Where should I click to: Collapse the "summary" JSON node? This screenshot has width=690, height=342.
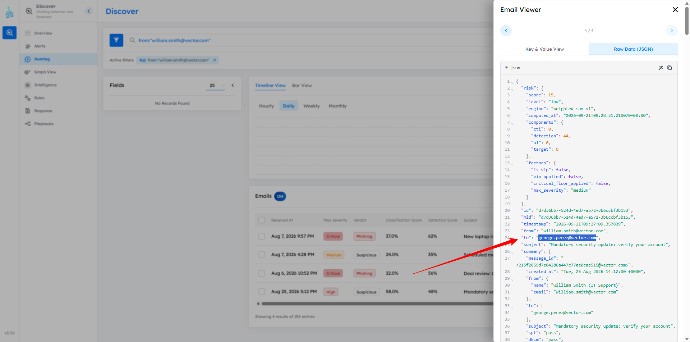pos(512,252)
